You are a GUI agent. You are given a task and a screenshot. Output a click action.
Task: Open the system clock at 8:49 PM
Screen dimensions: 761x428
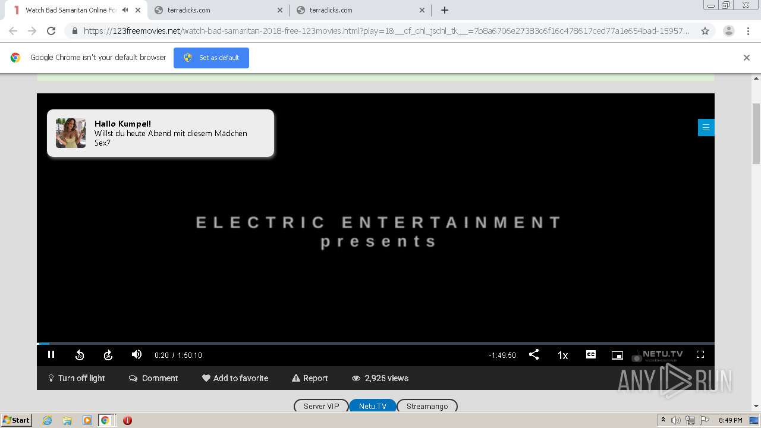(x=730, y=420)
